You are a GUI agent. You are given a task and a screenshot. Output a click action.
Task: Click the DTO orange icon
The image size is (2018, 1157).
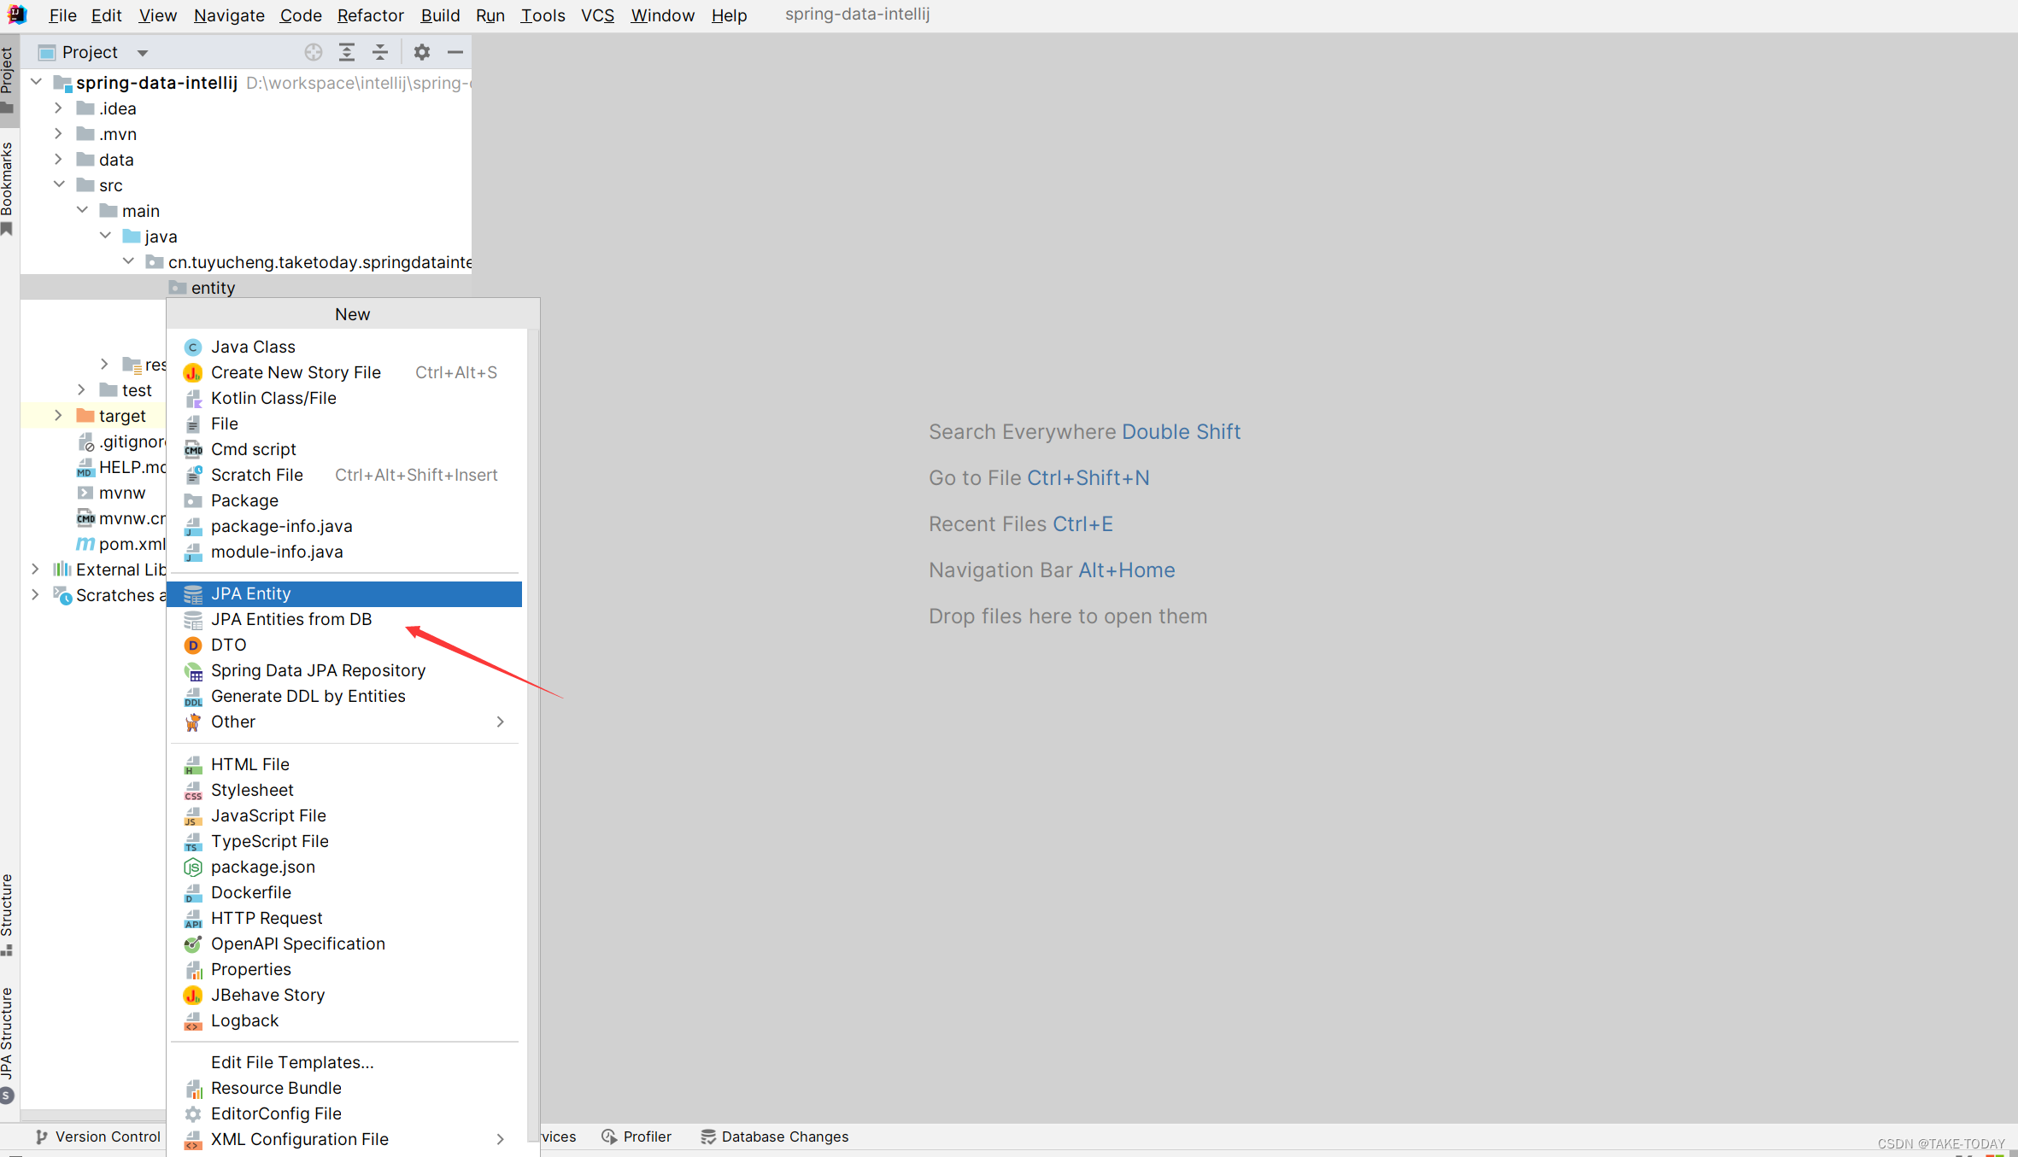[x=193, y=646]
